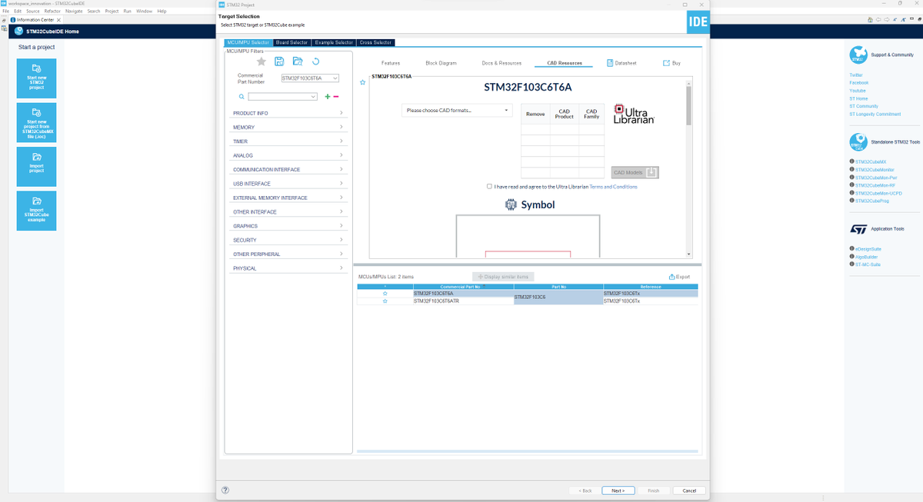This screenshot has width=923, height=502.
Task: Click the Ultra Librarian logo
Action: point(635,114)
